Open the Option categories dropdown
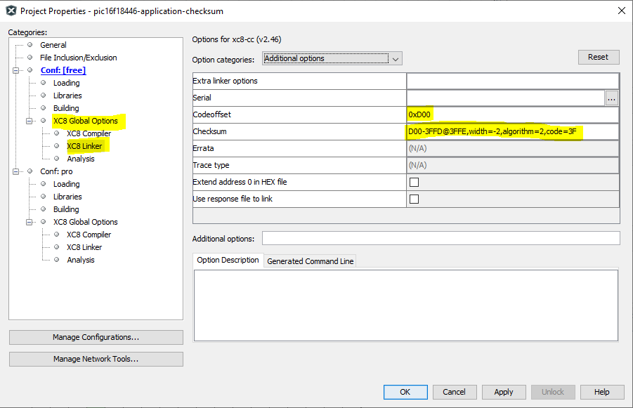 tap(332, 58)
